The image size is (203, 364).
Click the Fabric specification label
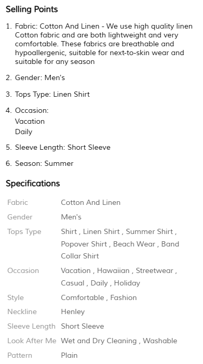(x=18, y=202)
